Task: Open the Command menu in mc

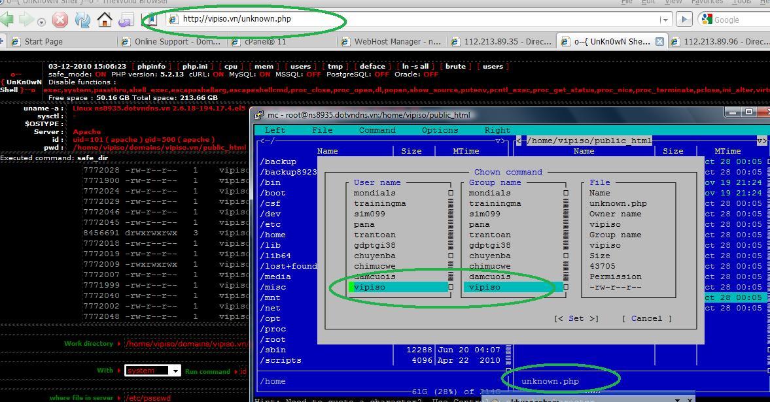Action: [377, 130]
